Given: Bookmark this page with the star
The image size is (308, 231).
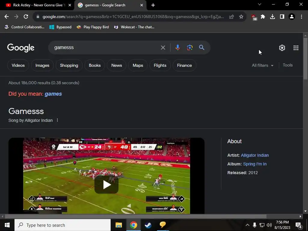Looking at the screenshot, I should click(x=241, y=17).
